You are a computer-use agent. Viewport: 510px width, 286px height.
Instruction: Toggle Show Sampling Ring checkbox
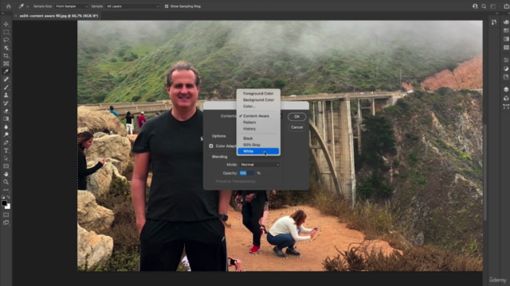click(167, 6)
